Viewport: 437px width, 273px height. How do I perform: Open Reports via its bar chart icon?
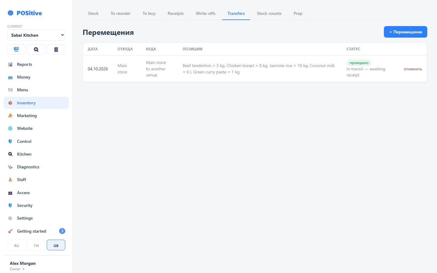(x=10, y=64)
